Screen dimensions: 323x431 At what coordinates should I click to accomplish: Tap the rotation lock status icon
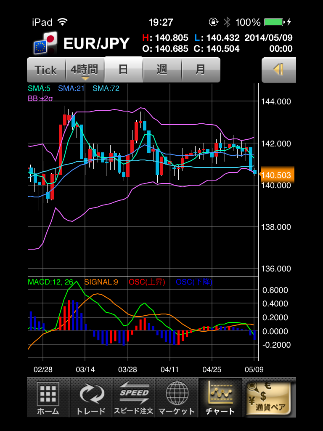pos(213,22)
